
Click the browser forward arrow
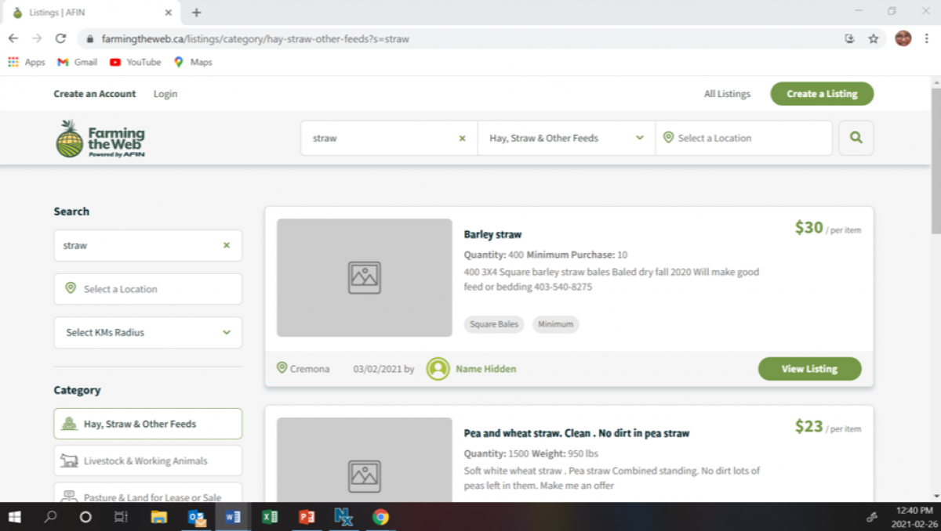click(x=37, y=38)
